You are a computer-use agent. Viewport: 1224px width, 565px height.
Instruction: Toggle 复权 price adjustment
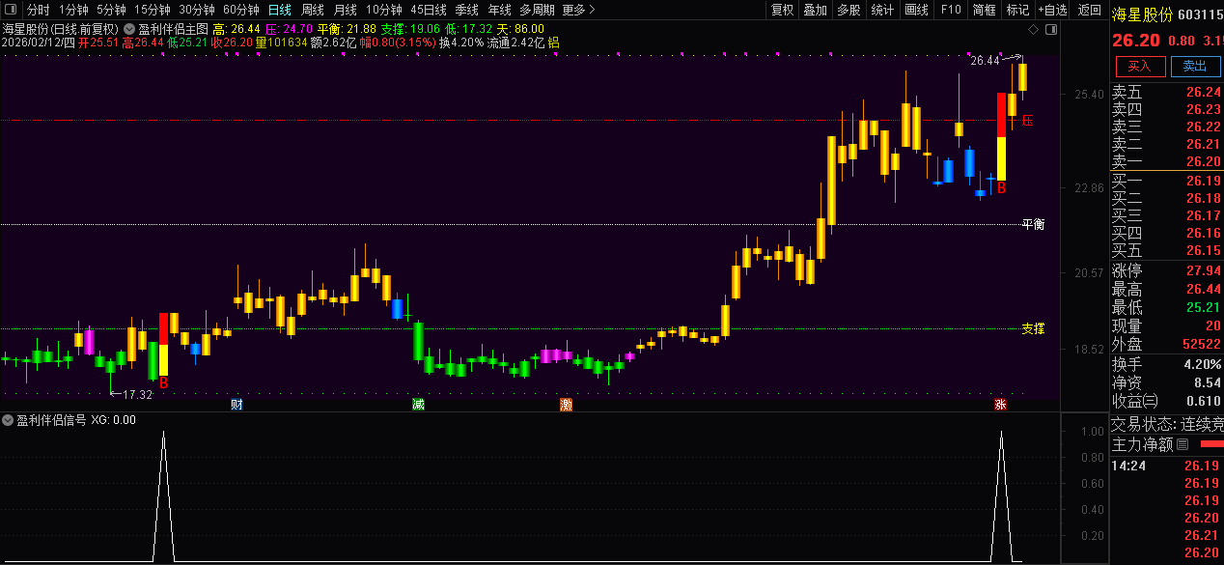tap(782, 10)
